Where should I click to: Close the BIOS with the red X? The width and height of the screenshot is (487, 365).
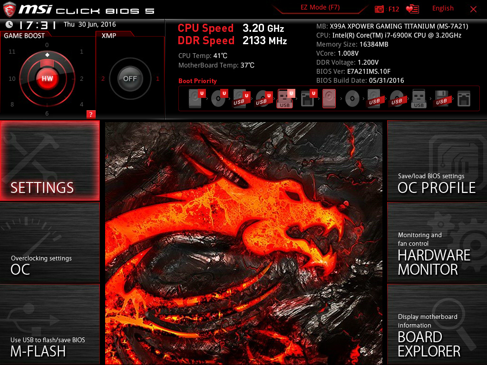click(473, 10)
